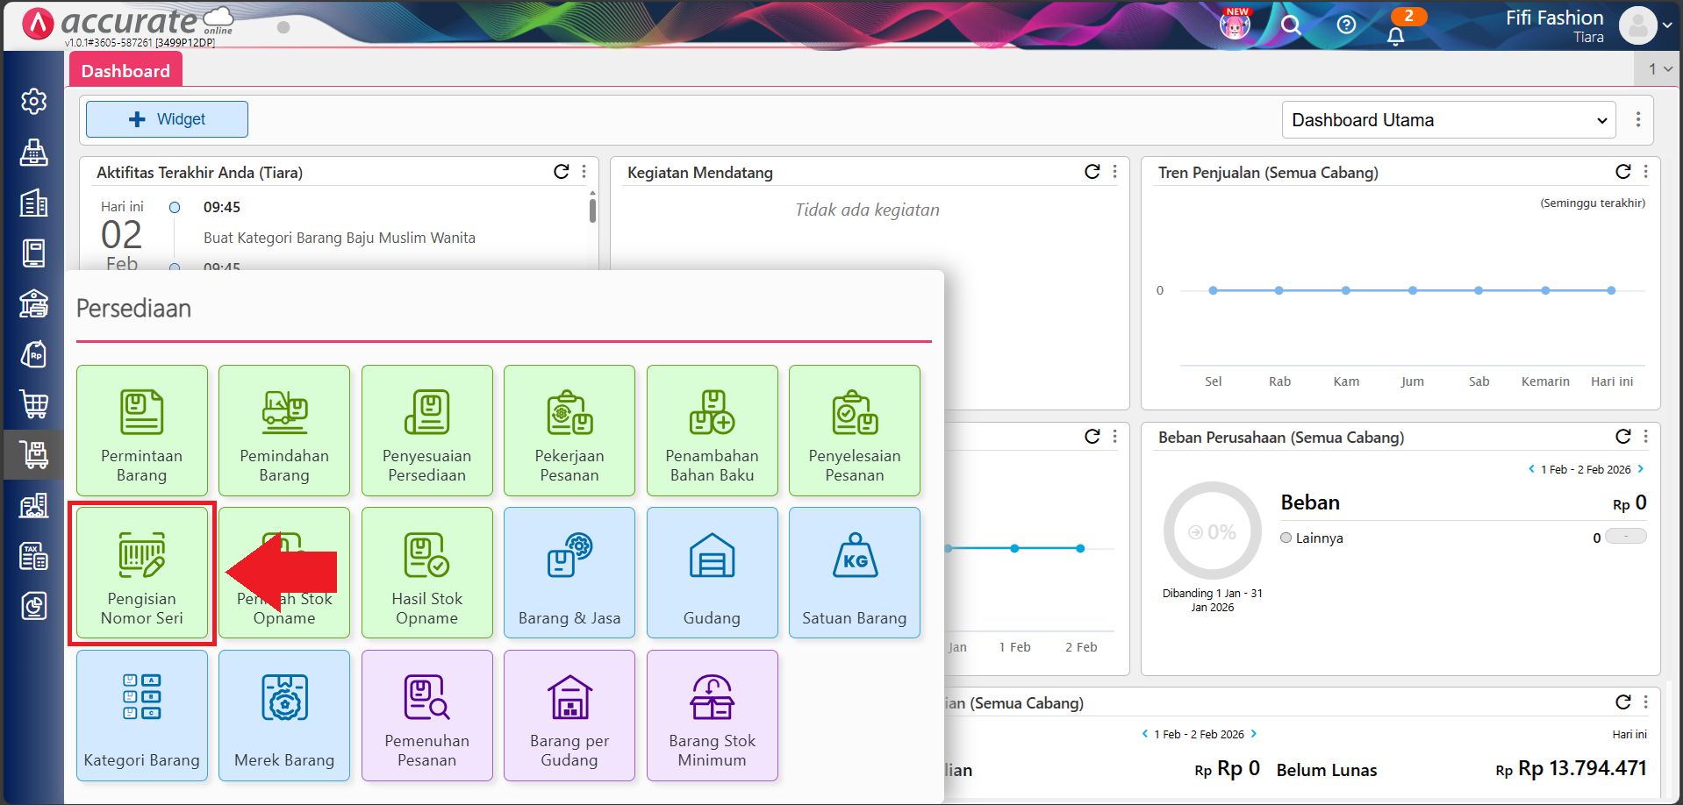Click the notification bell icon
Screen dimensions: 1683x805
coord(1395,36)
